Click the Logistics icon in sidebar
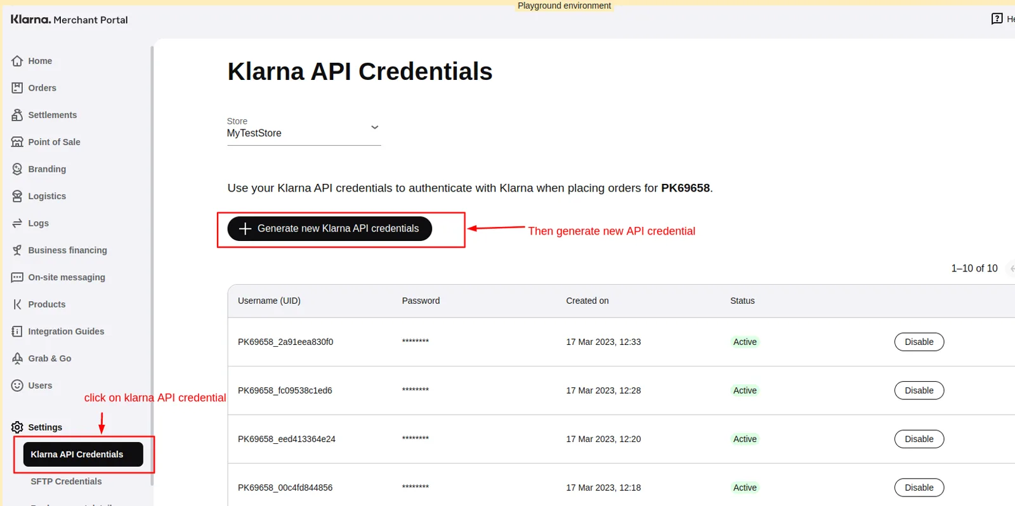The width and height of the screenshot is (1015, 506). pyautogui.click(x=17, y=196)
